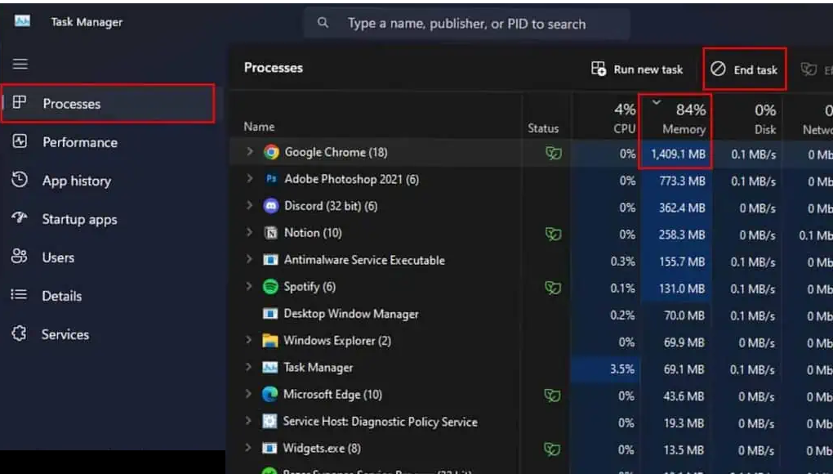Click efficiency mode leaf for Spotify

[553, 288]
